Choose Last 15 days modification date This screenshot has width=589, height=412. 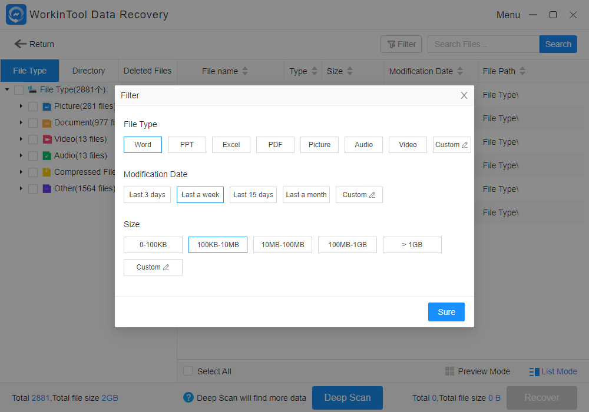(x=253, y=195)
